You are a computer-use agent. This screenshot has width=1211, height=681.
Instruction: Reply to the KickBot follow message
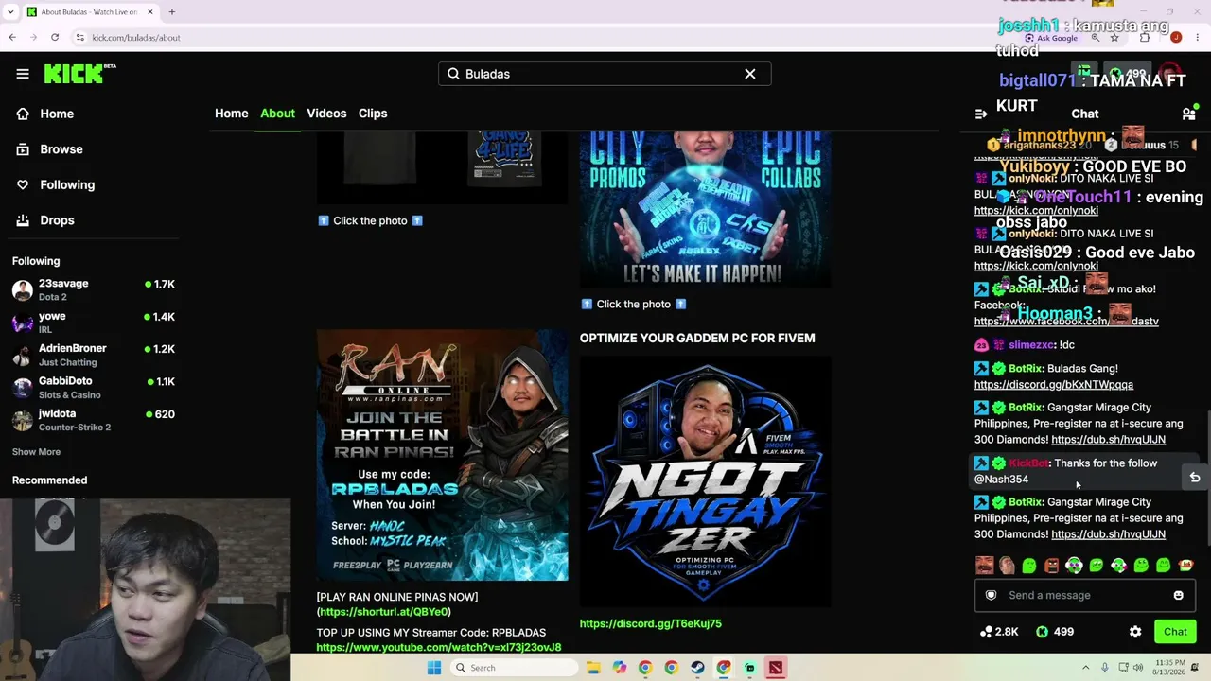pos(1195,478)
